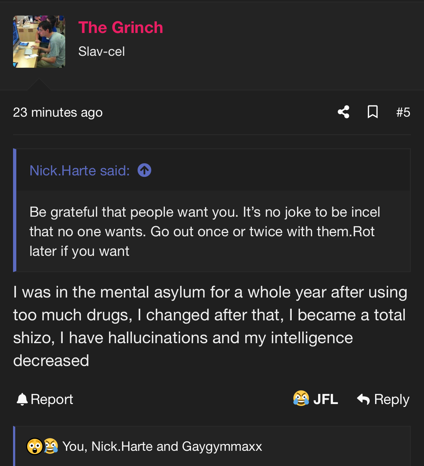Click the Report text label
Viewport: 424px width, 466px height.
coord(52,399)
